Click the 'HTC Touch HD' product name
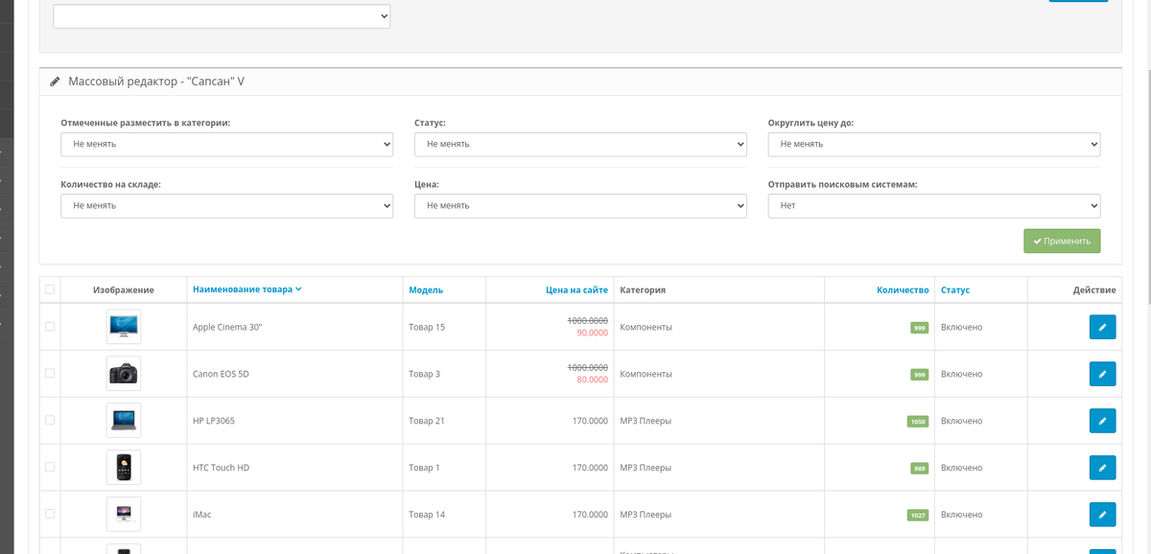Screen dimensions: 1151x554 point(221,468)
